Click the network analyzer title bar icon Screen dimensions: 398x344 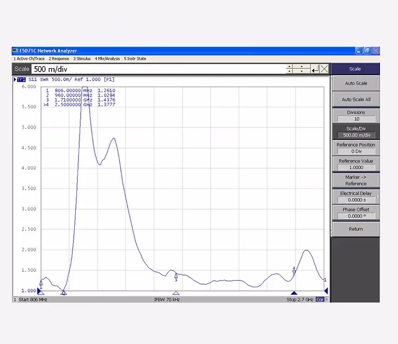pos(15,51)
